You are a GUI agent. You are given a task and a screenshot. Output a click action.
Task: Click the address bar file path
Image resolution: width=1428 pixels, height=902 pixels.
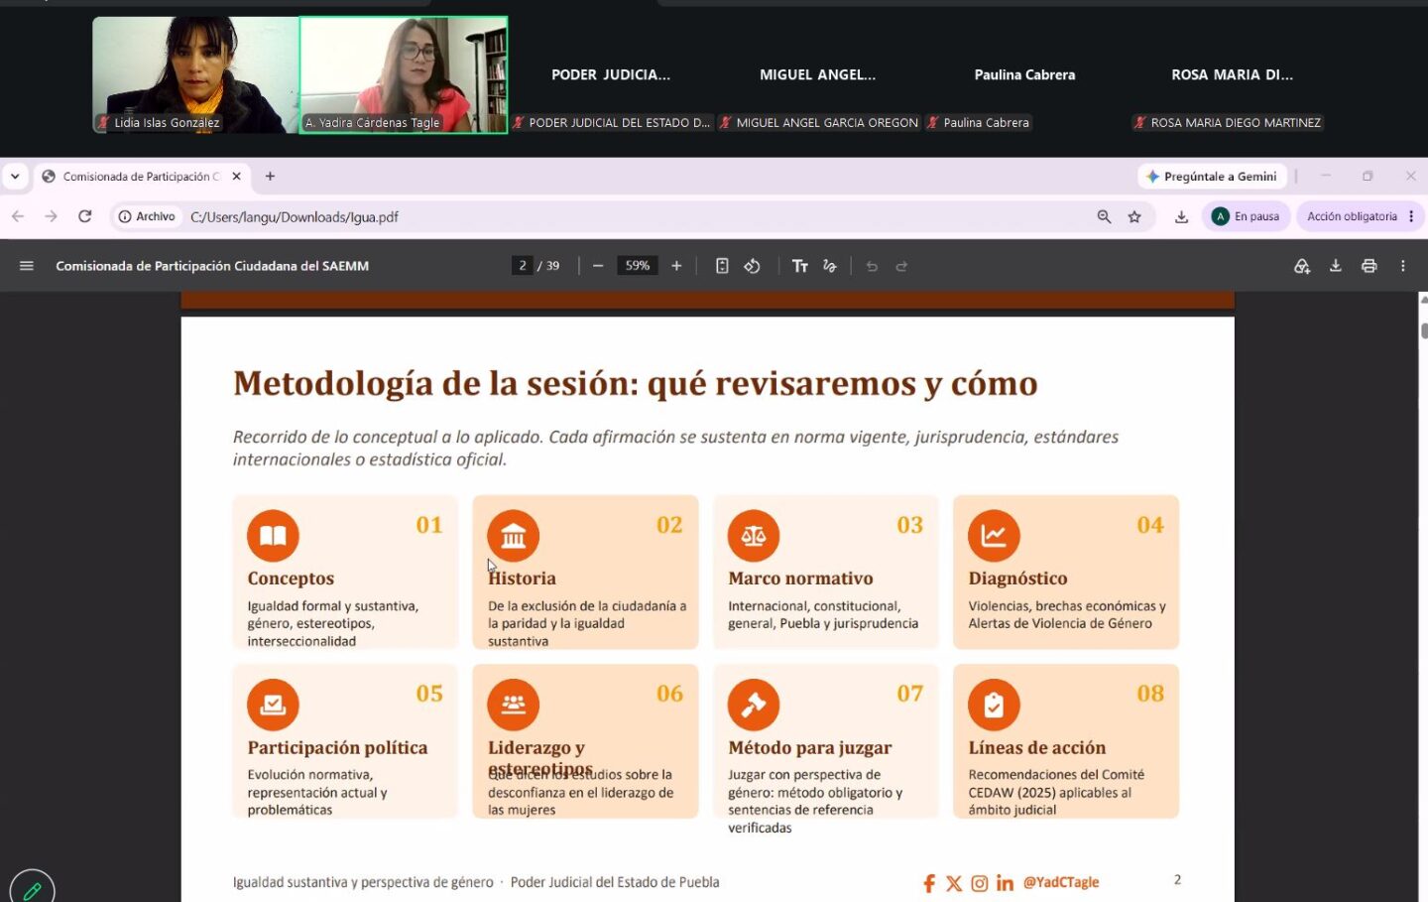pos(295,216)
